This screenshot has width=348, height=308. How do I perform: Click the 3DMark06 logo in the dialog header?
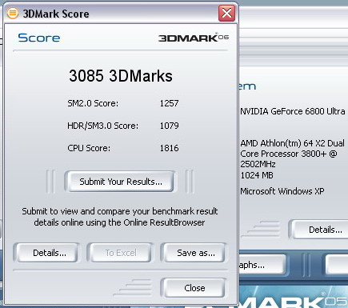click(x=194, y=38)
